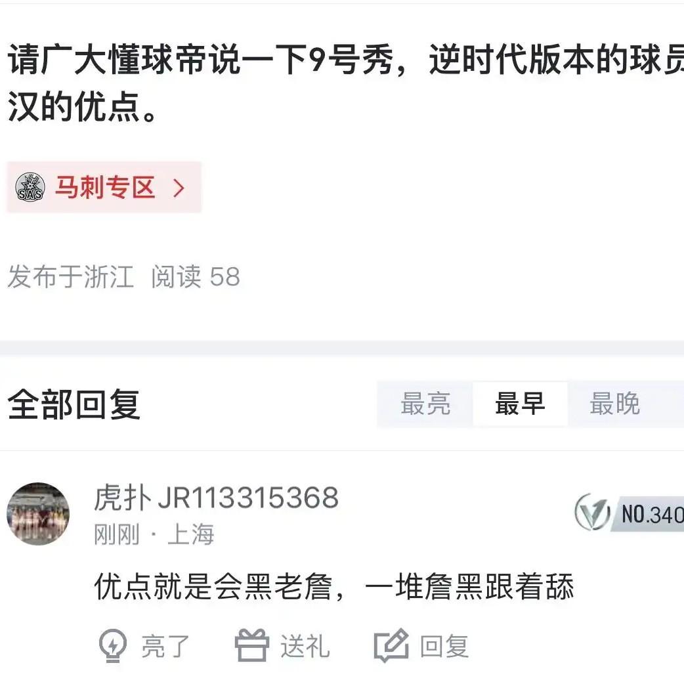Screen dimensions: 684x684
Task: Tap the comment text 优点就是会黑老詹
Action: (x=213, y=586)
